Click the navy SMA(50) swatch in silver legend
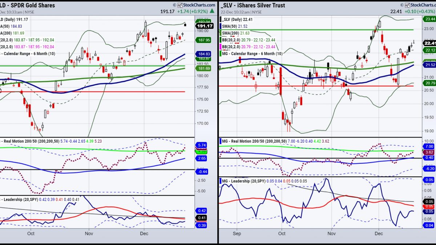This screenshot has height=245, width=436. point(221,26)
